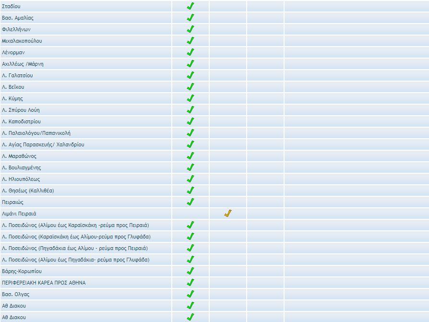Click the green checkmark for Λ. Γαλατσίου
The width and height of the screenshot is (429, 322).
click(x=190, y=75)
